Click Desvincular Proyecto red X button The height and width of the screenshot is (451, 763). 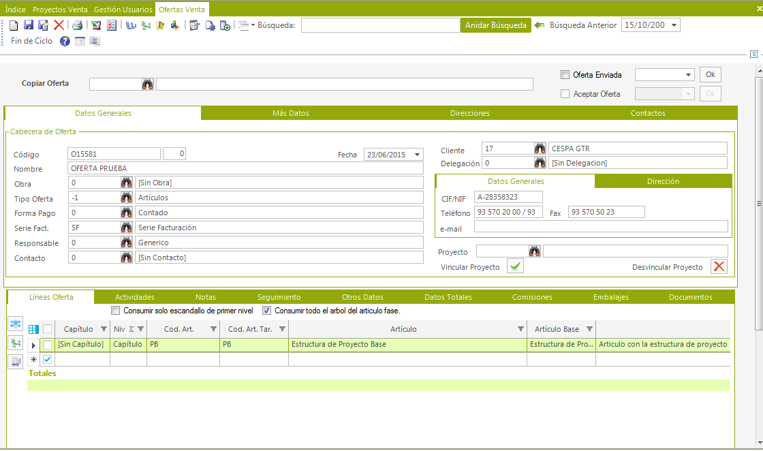click(x=719, y=266)
